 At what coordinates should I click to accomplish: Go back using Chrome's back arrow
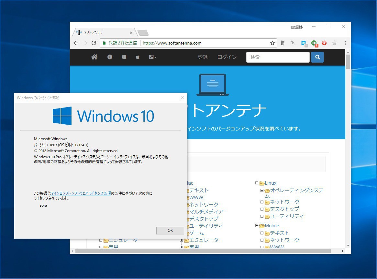[x=76, y=43]
